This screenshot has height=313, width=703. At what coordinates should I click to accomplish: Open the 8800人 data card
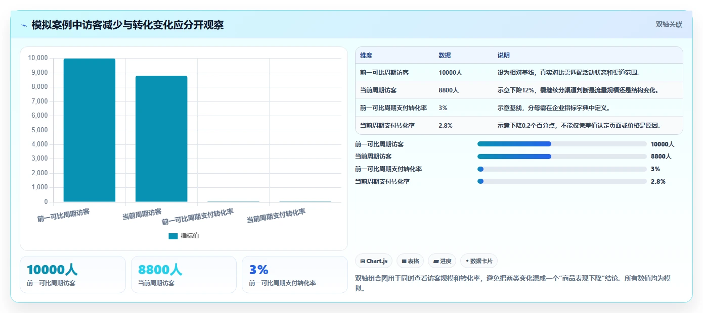[x=184, y=275]
